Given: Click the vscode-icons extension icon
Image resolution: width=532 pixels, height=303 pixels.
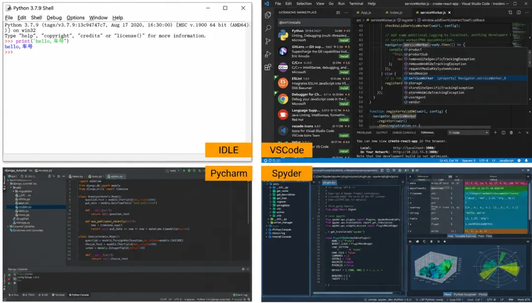Looking at the screenshot, I should 283,130.
